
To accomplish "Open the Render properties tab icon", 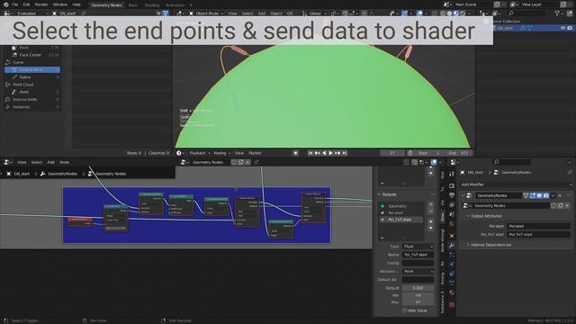I will 452,186.
